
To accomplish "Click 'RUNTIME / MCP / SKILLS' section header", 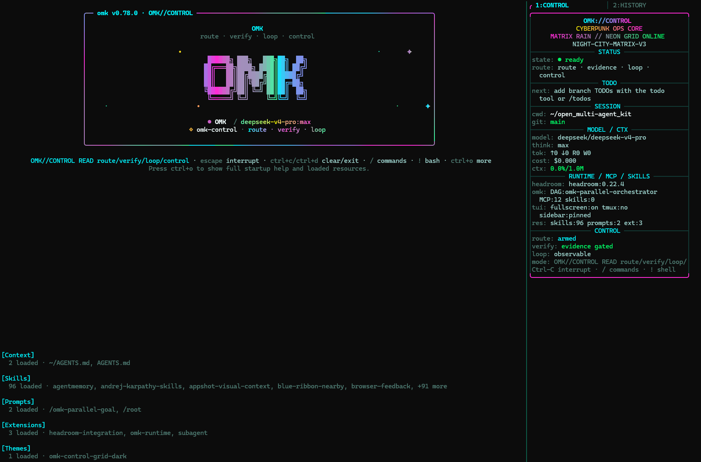I will pos(609,176).
